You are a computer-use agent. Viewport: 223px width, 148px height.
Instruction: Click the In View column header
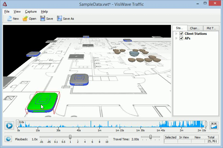pyautogui.click(x=184, y=137)
